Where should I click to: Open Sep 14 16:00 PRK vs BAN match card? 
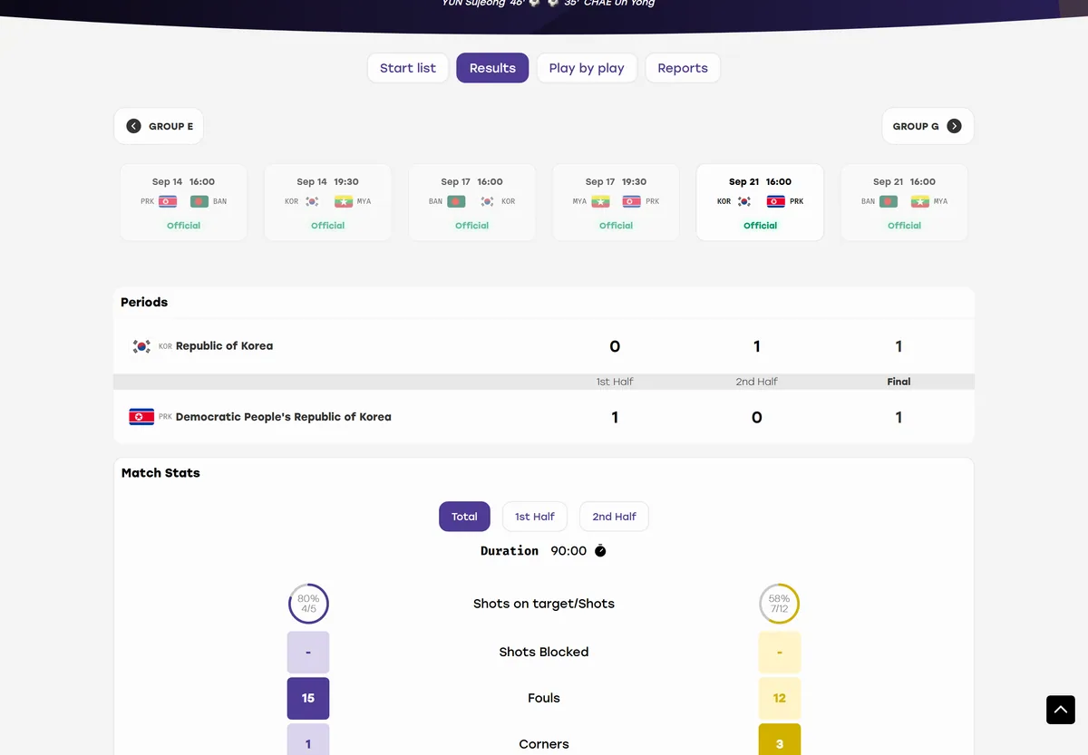183,202
